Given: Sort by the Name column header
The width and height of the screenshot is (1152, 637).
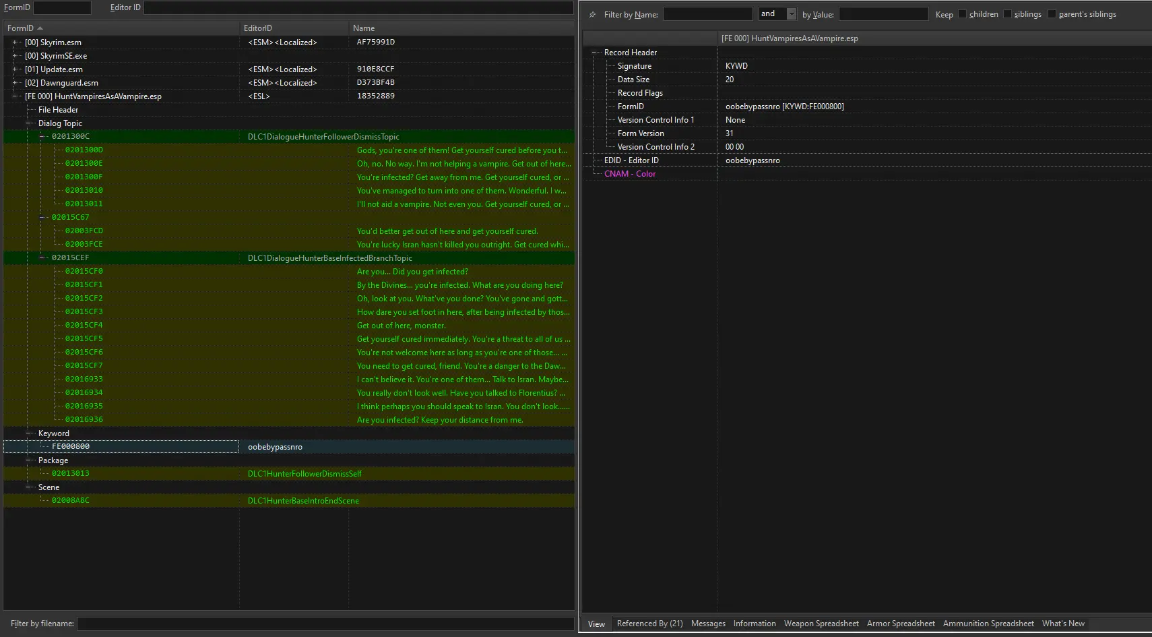Looking at the screenshot, I should [x=461, y=28].
